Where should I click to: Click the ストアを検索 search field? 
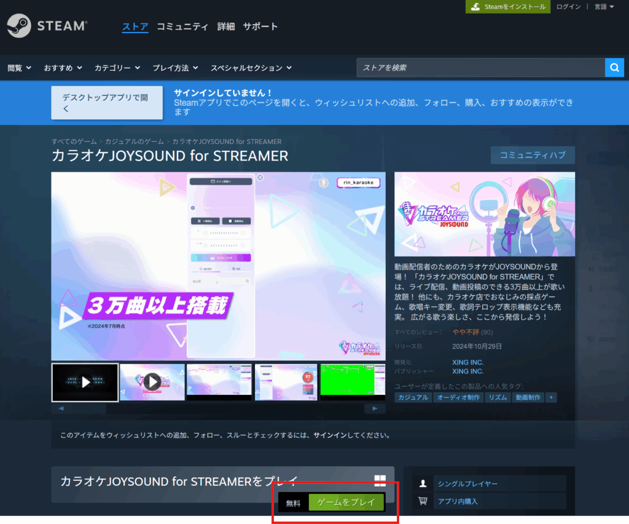(480, 68)
